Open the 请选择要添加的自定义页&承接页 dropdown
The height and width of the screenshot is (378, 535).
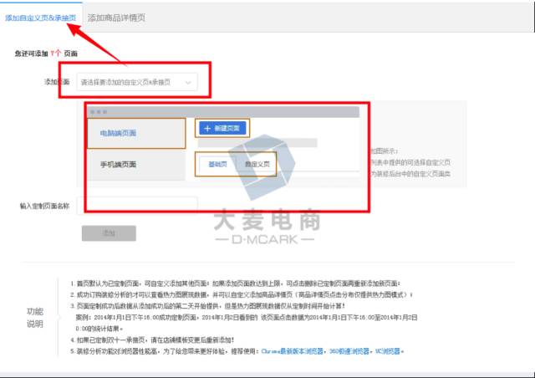136,82
